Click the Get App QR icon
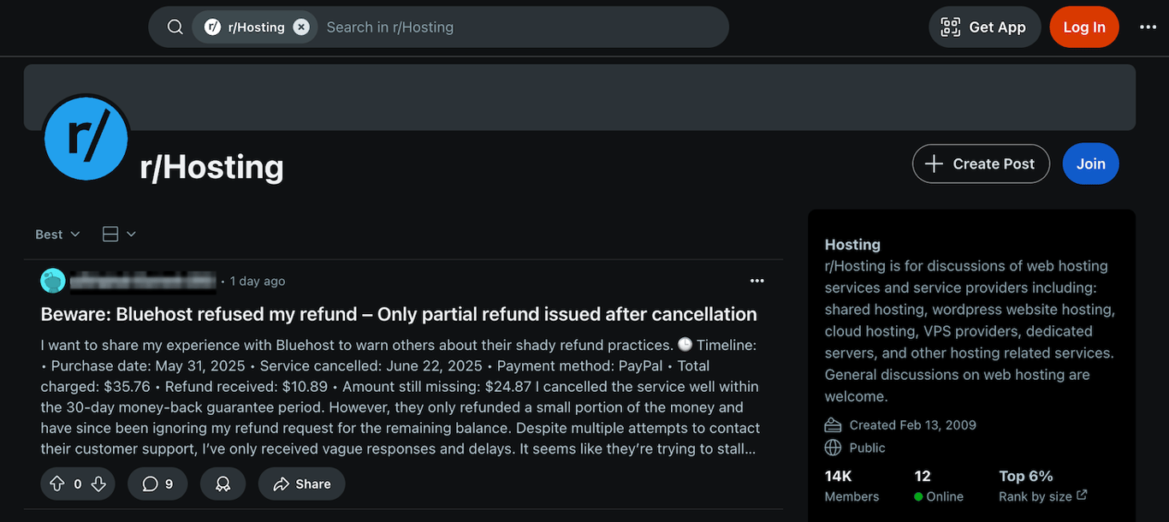1169x522 pixels. tap(951, 27)
